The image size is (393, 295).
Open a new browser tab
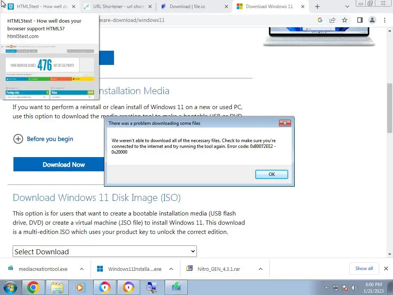pyautogui.click(x=317, y=7)
